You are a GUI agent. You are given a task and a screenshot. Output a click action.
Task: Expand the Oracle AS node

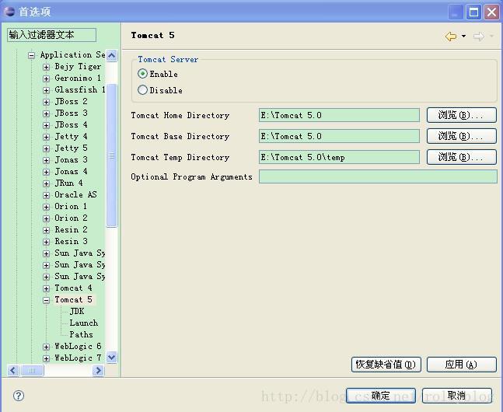click(46, 195)
